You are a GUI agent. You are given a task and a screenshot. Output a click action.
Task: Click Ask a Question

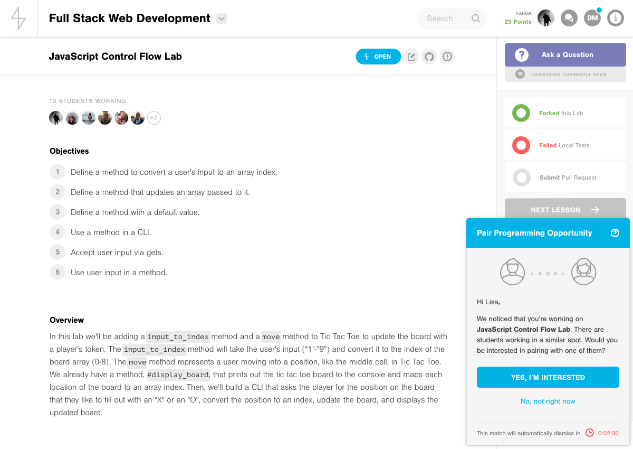[x=565, y=54]
